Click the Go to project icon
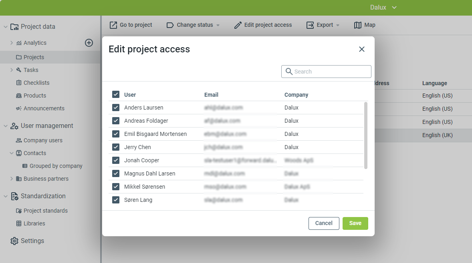The width and height of the screenshot is (472, 263). coord(113,25)
